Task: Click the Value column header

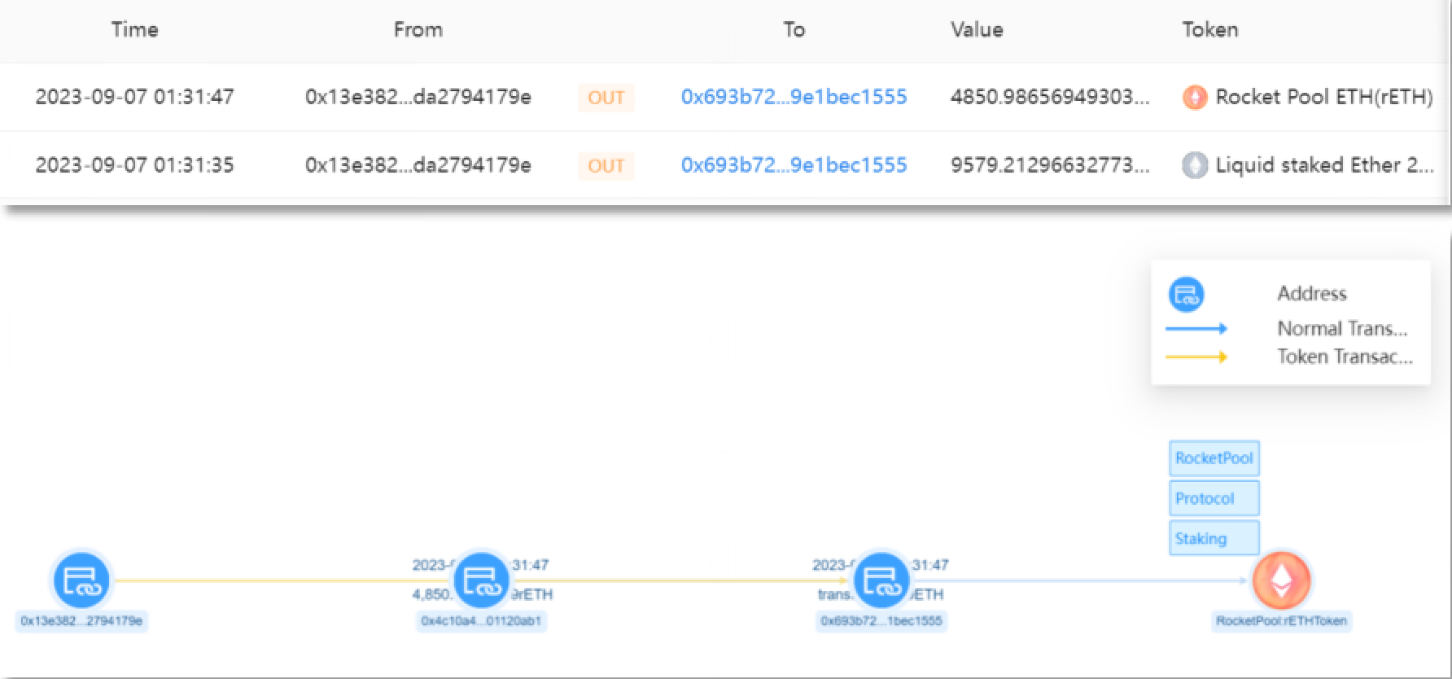Action: pyautogui.click(x=977, y=30)
